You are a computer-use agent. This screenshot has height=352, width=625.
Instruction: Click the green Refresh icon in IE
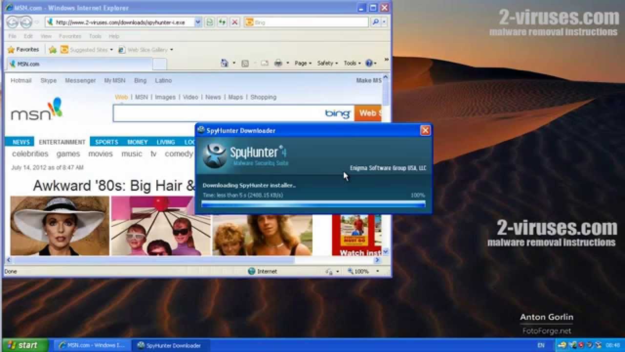point(222,22)
